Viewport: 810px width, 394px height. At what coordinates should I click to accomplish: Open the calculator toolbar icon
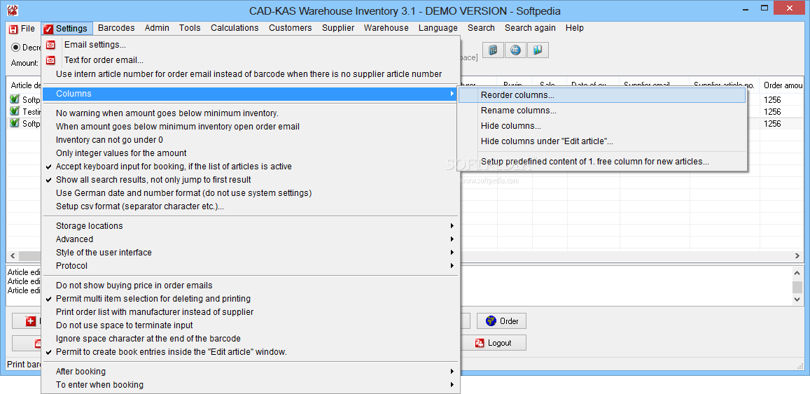coord(493,50)
